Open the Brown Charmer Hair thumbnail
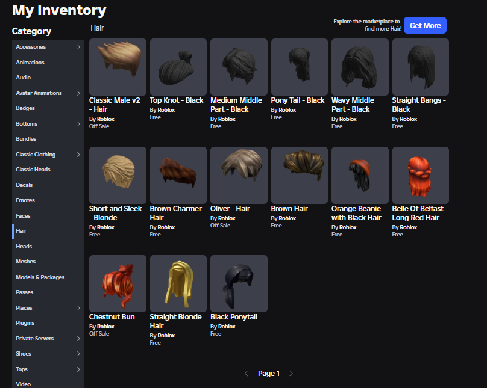The image size is (487, 388). coord(178,175)
